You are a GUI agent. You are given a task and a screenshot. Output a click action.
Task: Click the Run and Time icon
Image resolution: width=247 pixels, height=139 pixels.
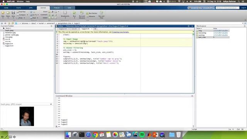[102, 13]
